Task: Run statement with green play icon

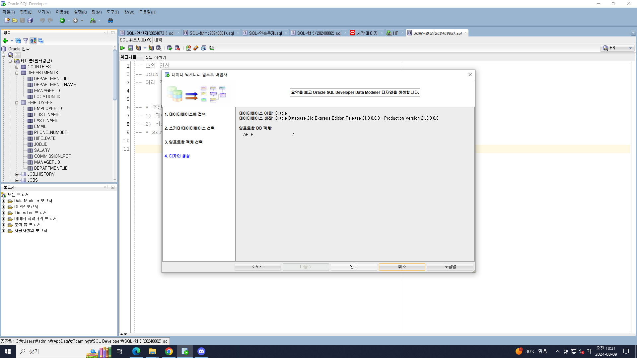Action: [x=123, y=48]
